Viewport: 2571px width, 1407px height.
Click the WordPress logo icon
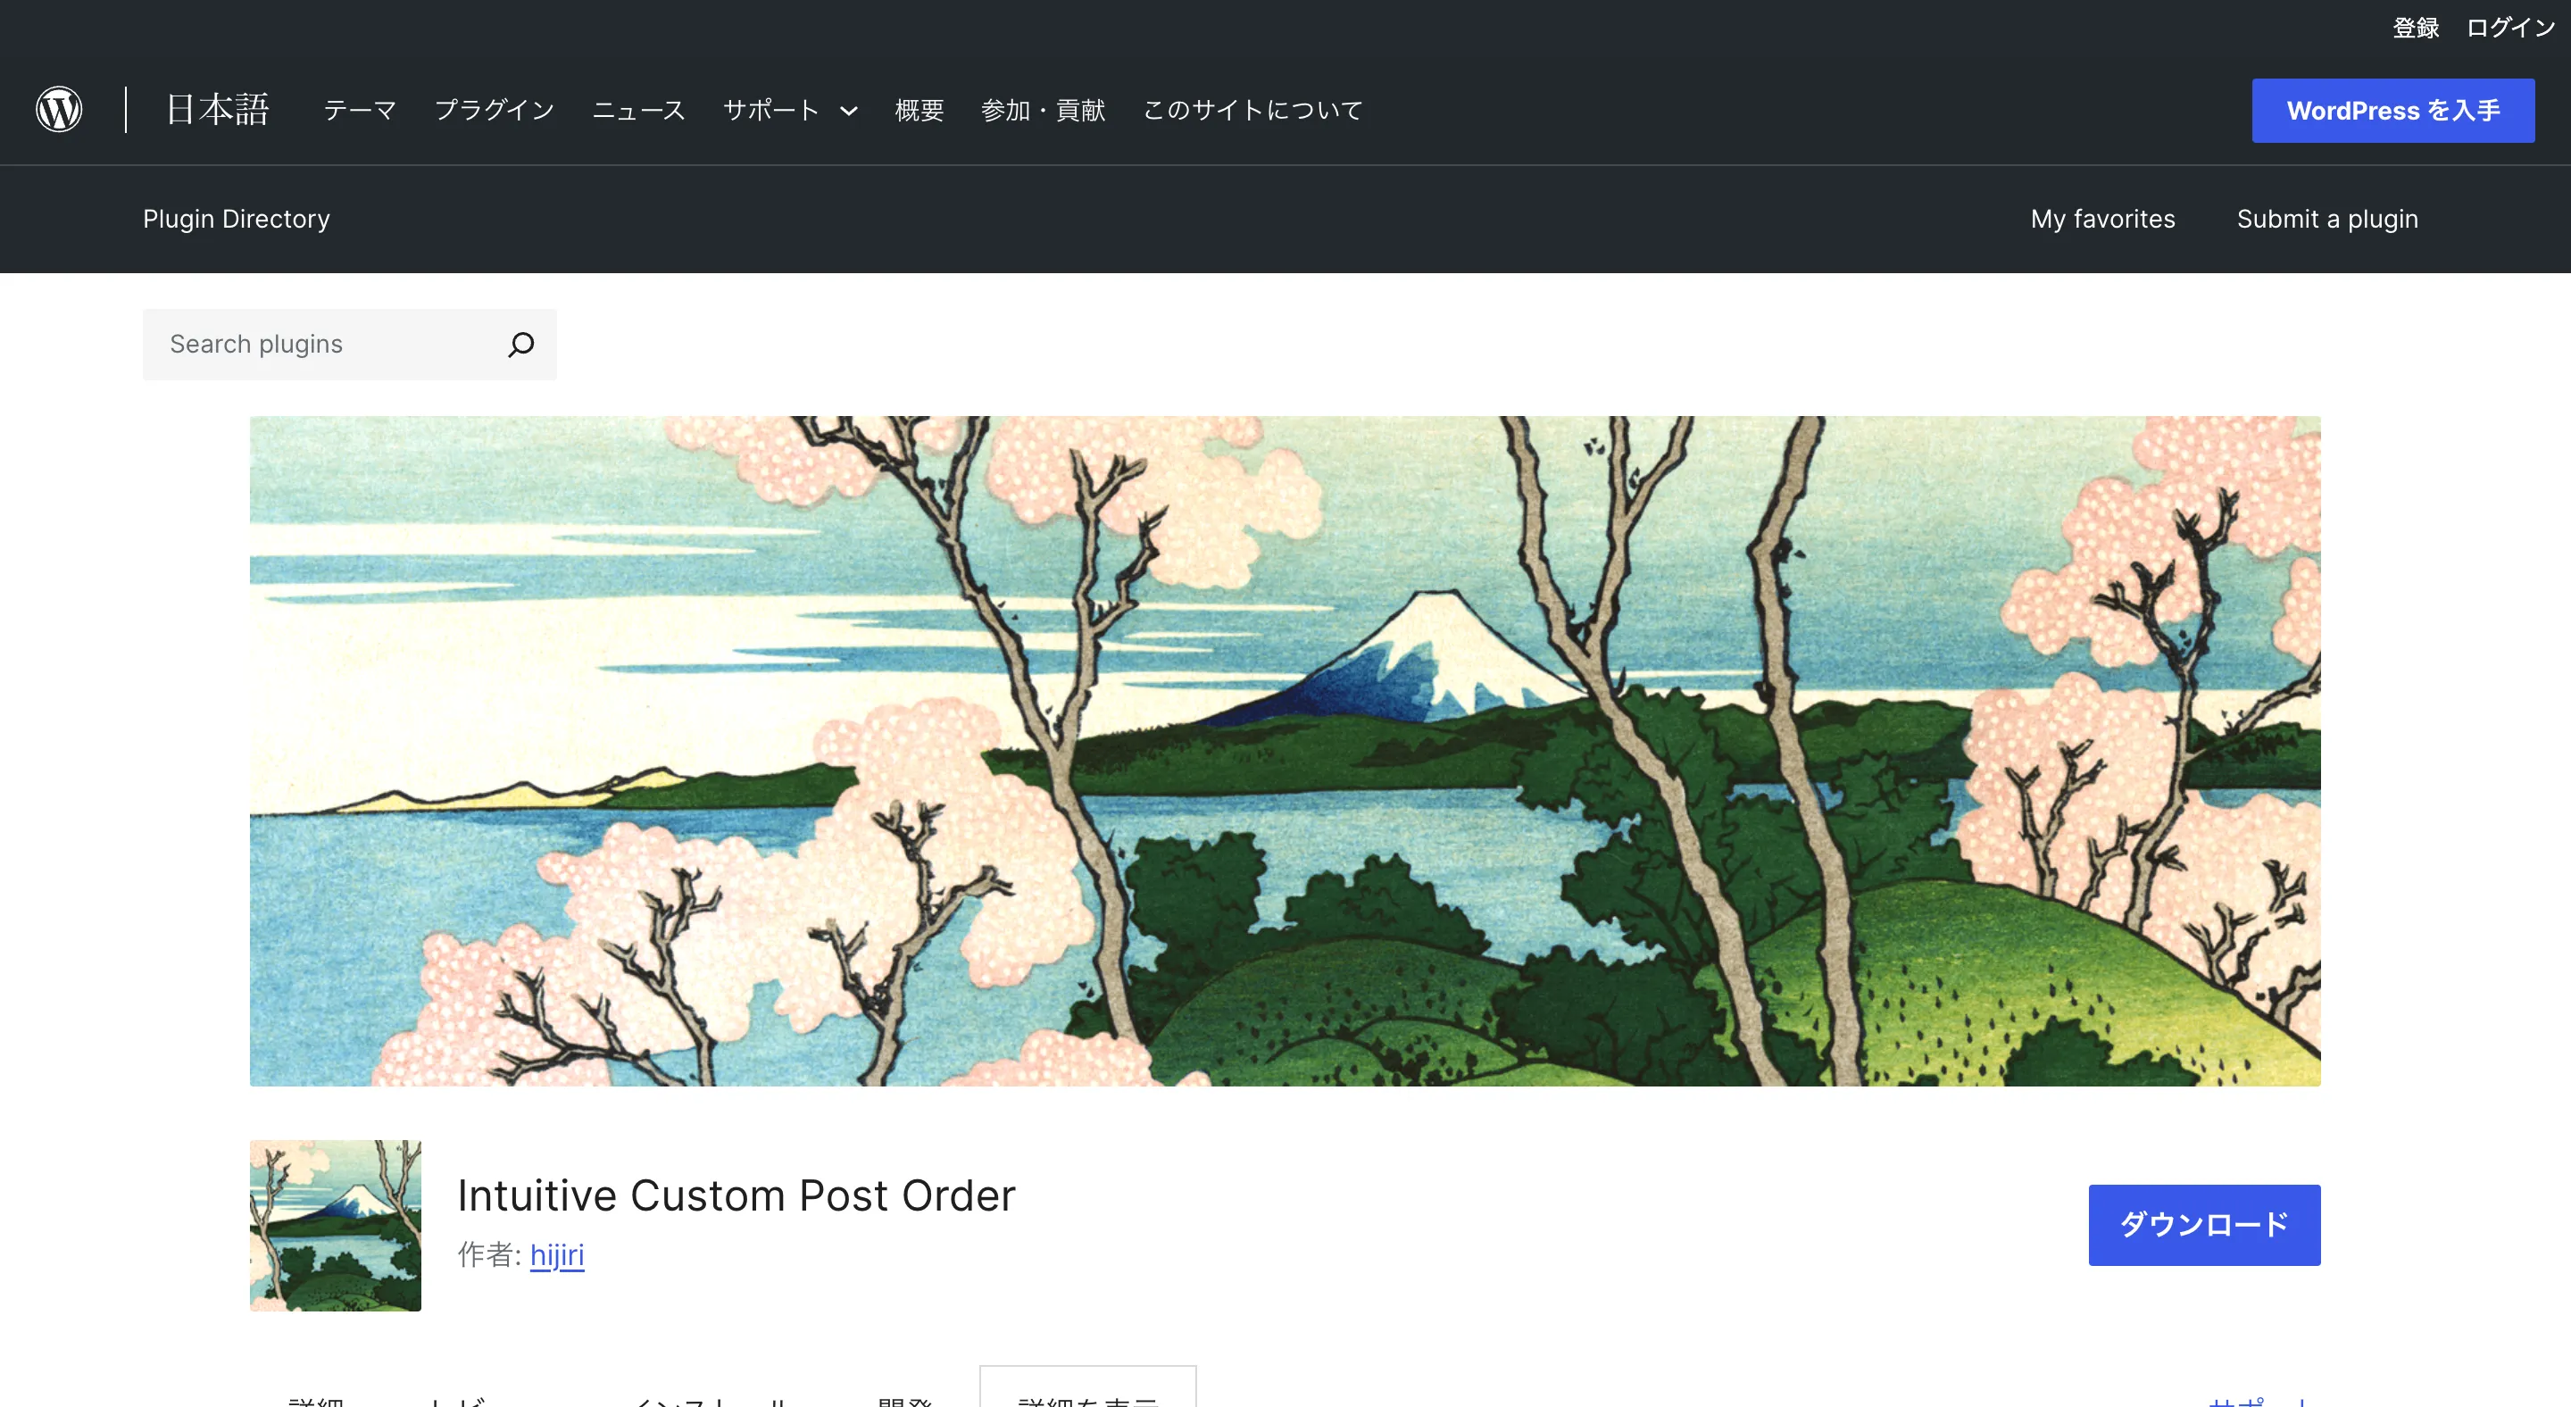(59, 110)
